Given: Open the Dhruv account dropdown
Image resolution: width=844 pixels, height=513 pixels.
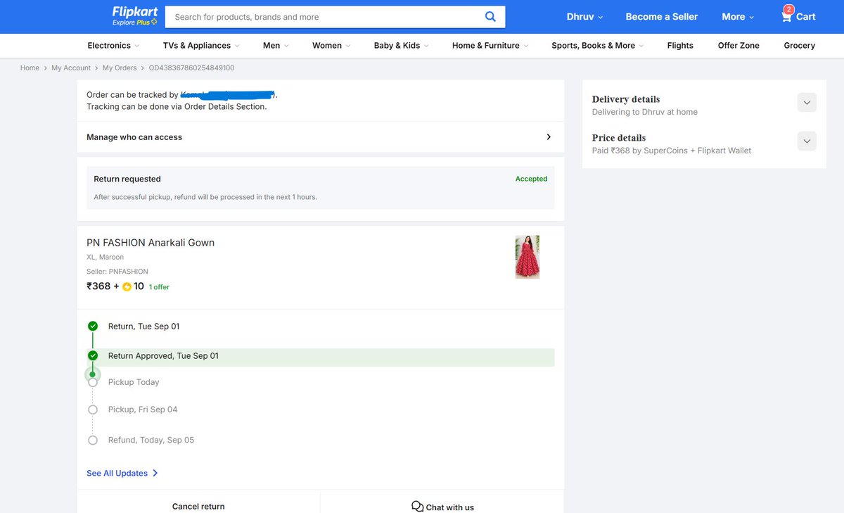Looking at the screenshot, I should coord(584,17).
